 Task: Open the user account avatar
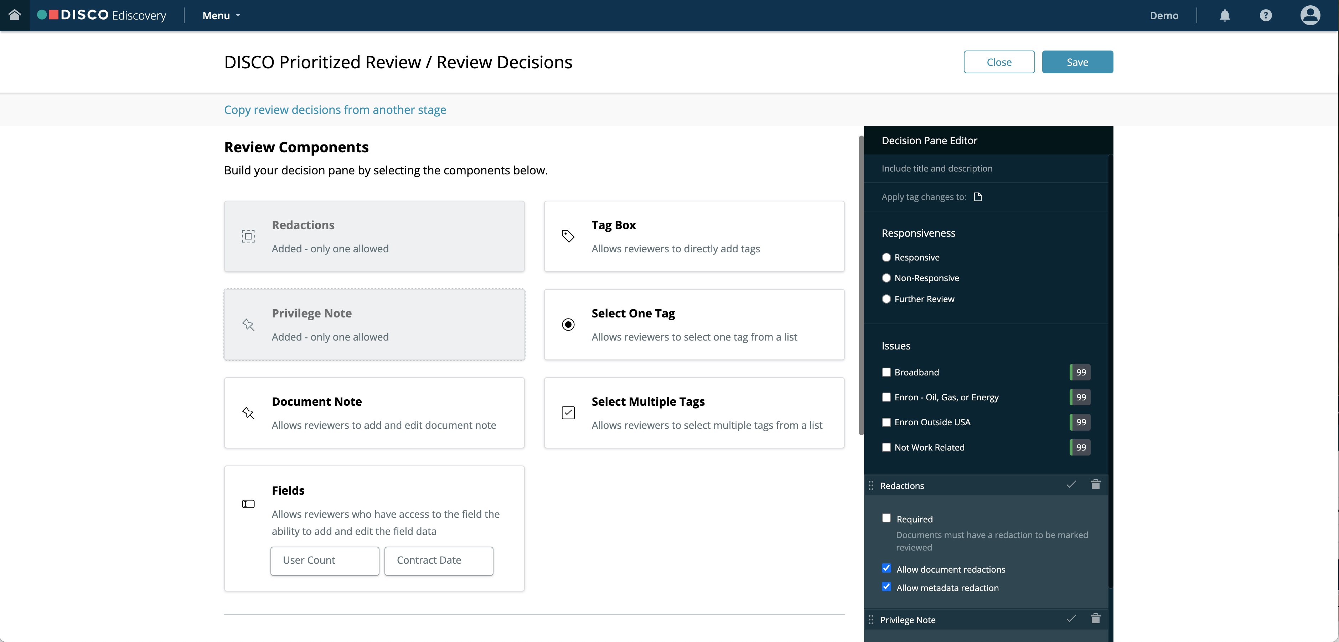(x=1310, y=15)
